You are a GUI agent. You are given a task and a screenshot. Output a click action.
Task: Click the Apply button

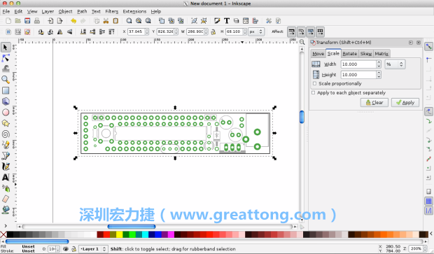405,103
